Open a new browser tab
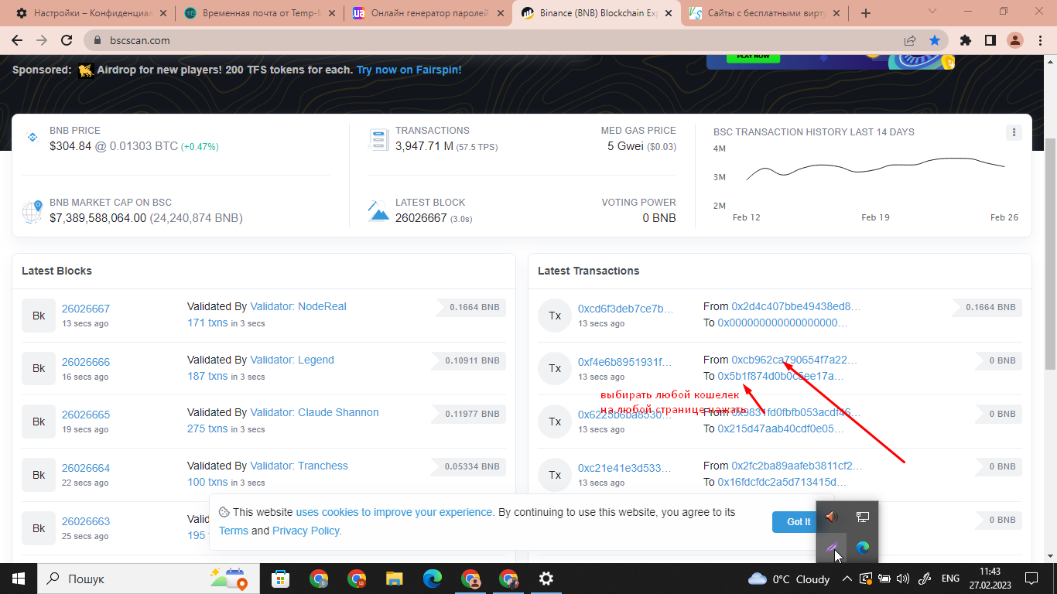The width and height of the screenshot is (1057, 594). tap(866, 13)
